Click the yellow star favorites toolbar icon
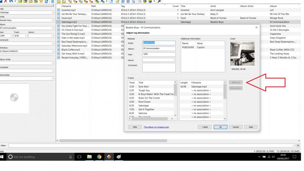Viewport: 304px width, 171px height. pos(41,1)
